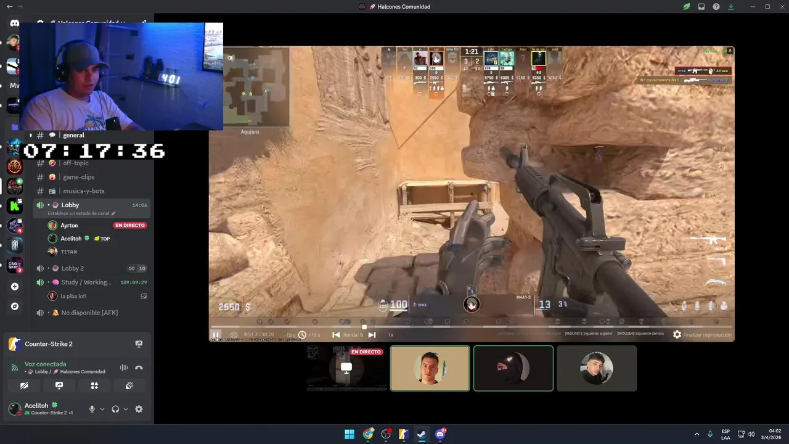
Task: Select the masked-avatar participant tile
Action: (x=513, y=368)
